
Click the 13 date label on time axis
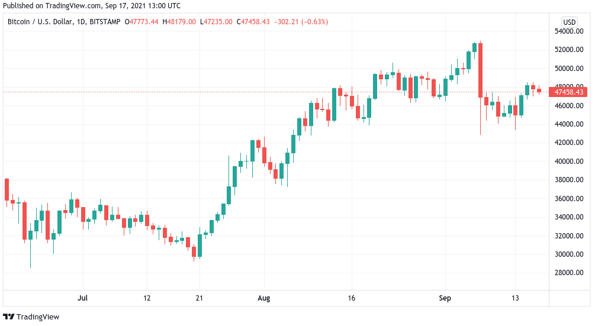point(515,298)
